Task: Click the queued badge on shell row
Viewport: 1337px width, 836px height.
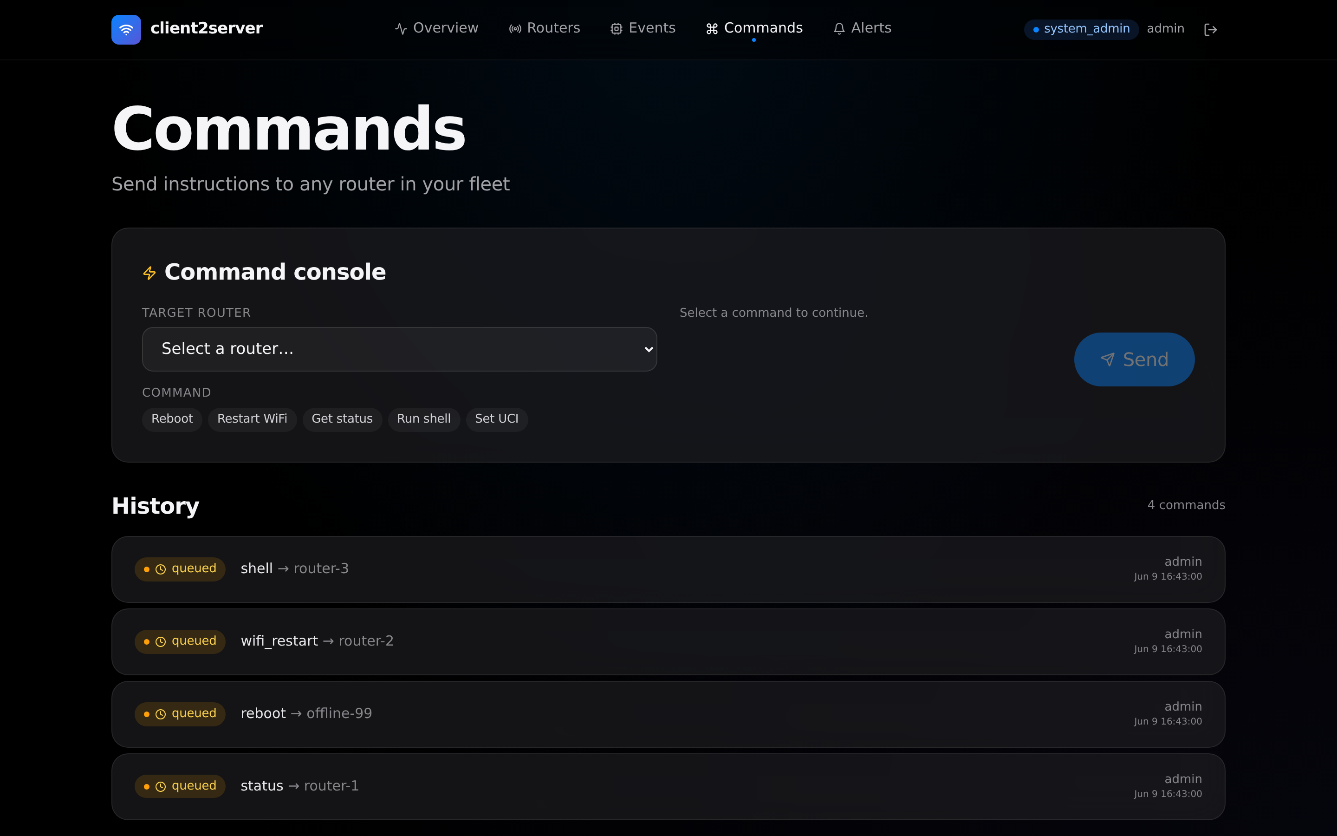Action: [x=180, y=569]
